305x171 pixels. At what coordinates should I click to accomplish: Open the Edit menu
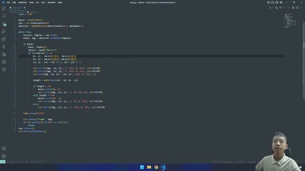[14, 2]
